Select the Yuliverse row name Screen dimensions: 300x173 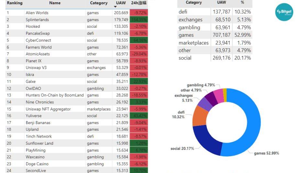click(x=33, y=116)
